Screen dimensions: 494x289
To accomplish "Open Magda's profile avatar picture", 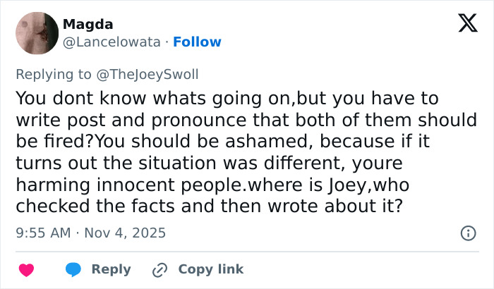I will tap(37, 33).
